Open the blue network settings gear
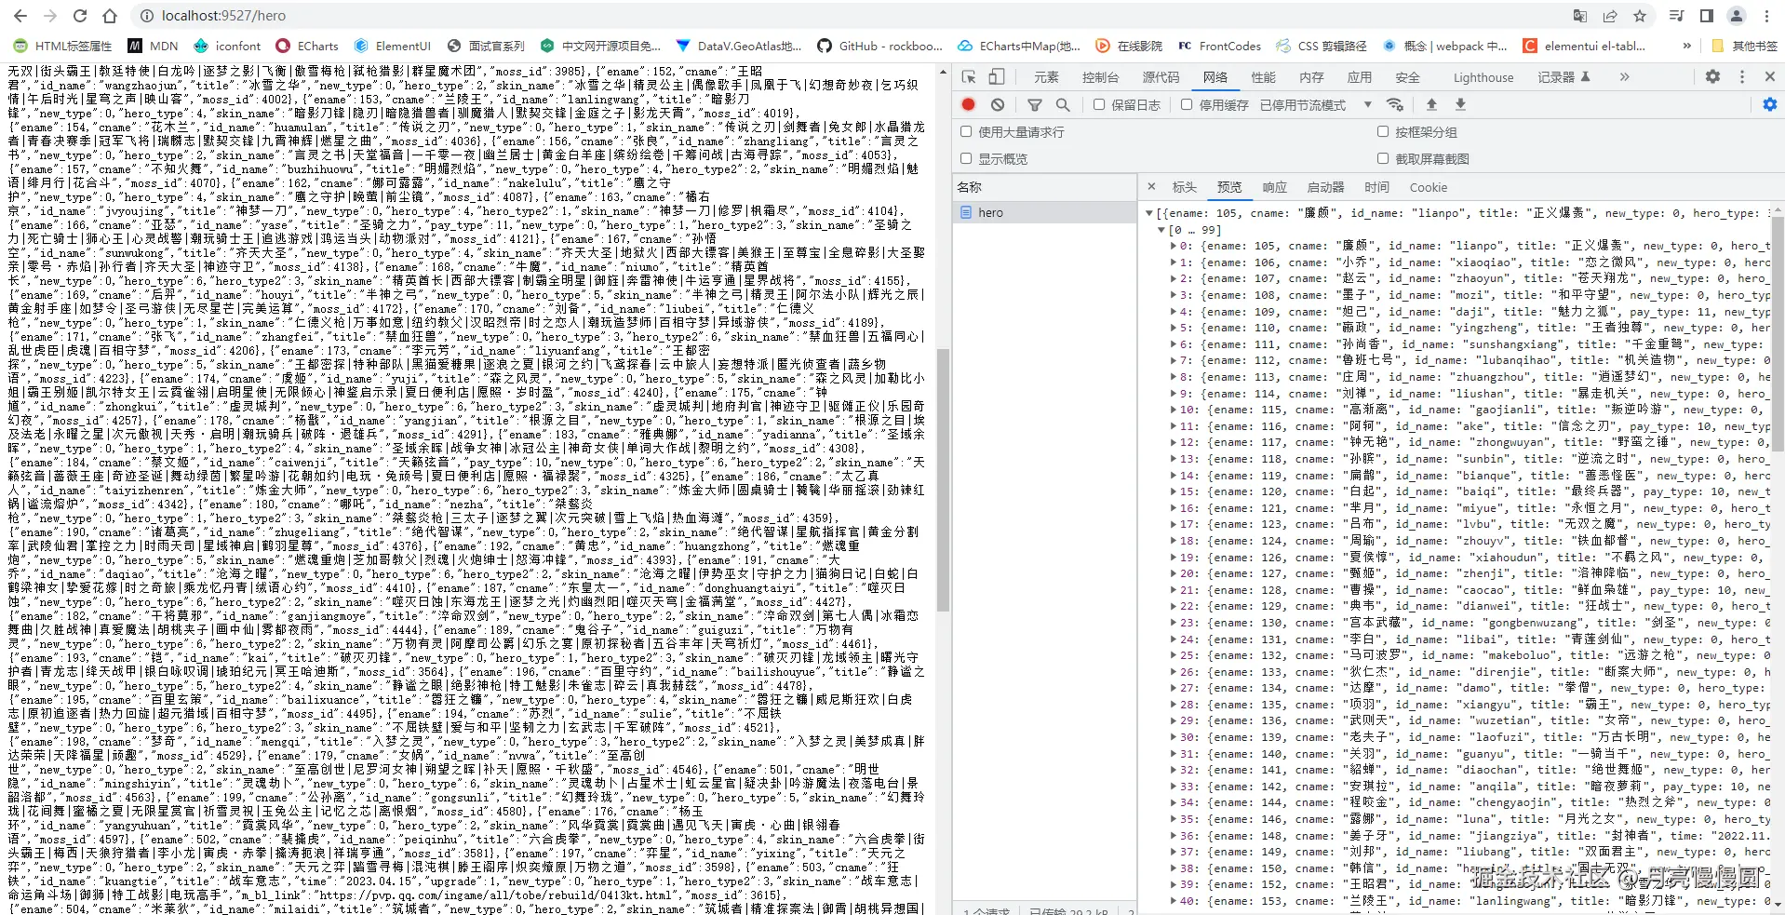1785x915 pixels. click(x=1770, y=105)
